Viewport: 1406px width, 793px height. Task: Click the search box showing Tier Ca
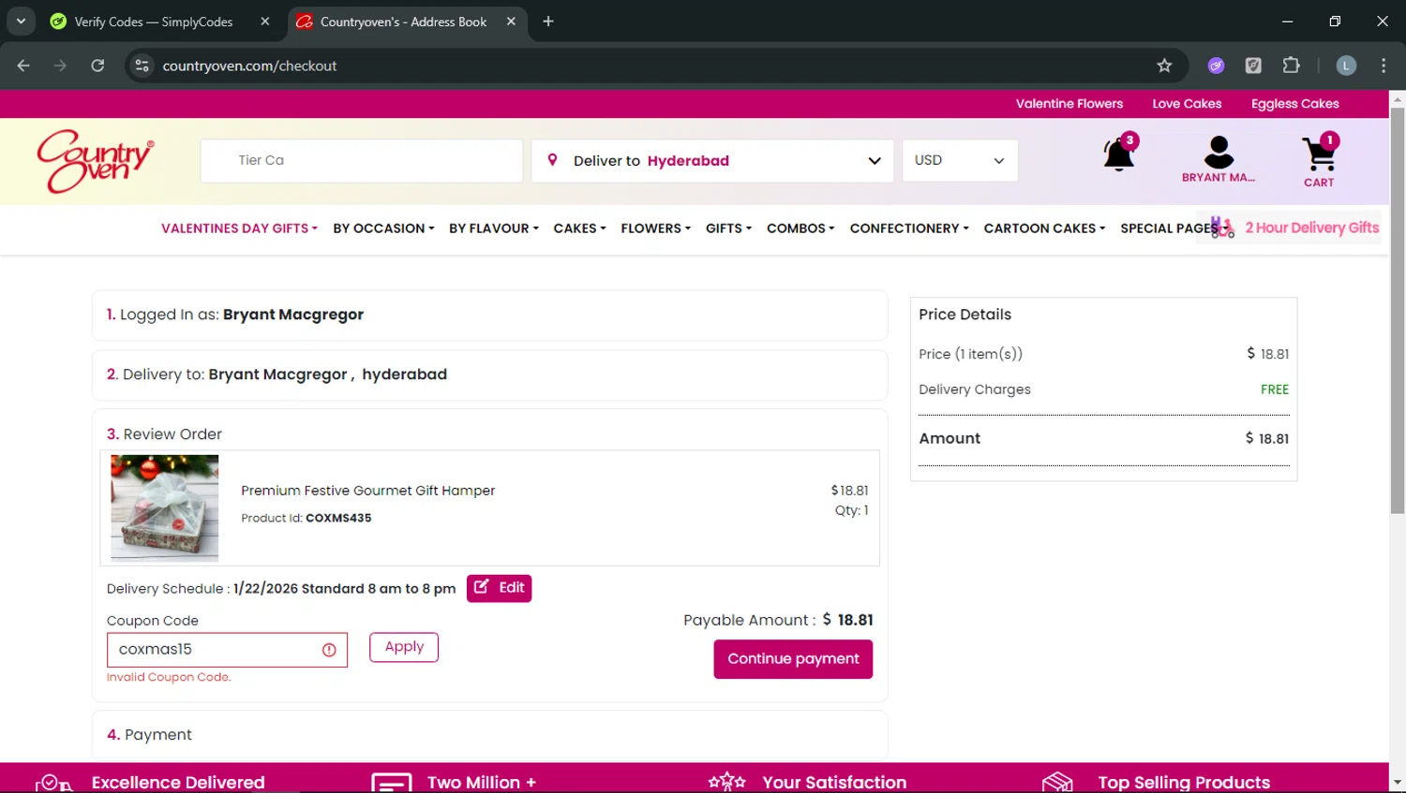click(x=361, y=161)
